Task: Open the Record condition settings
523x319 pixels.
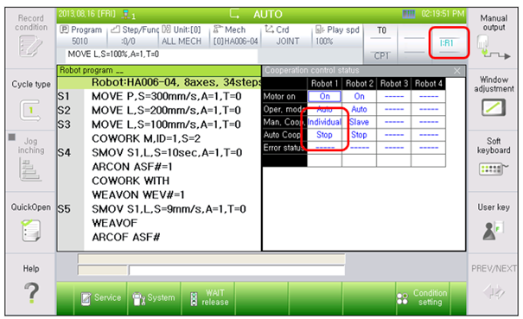Action: [x=30, y=38]
